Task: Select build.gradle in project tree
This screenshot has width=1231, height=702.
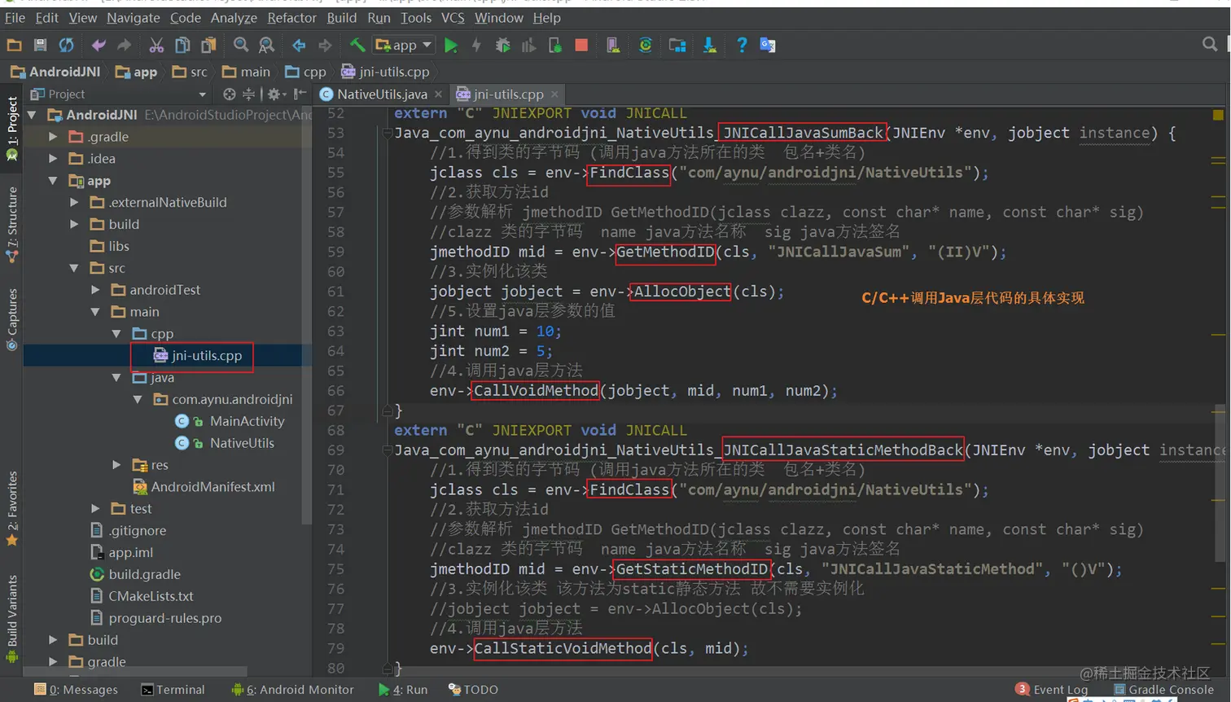Action: coord(144,574)
